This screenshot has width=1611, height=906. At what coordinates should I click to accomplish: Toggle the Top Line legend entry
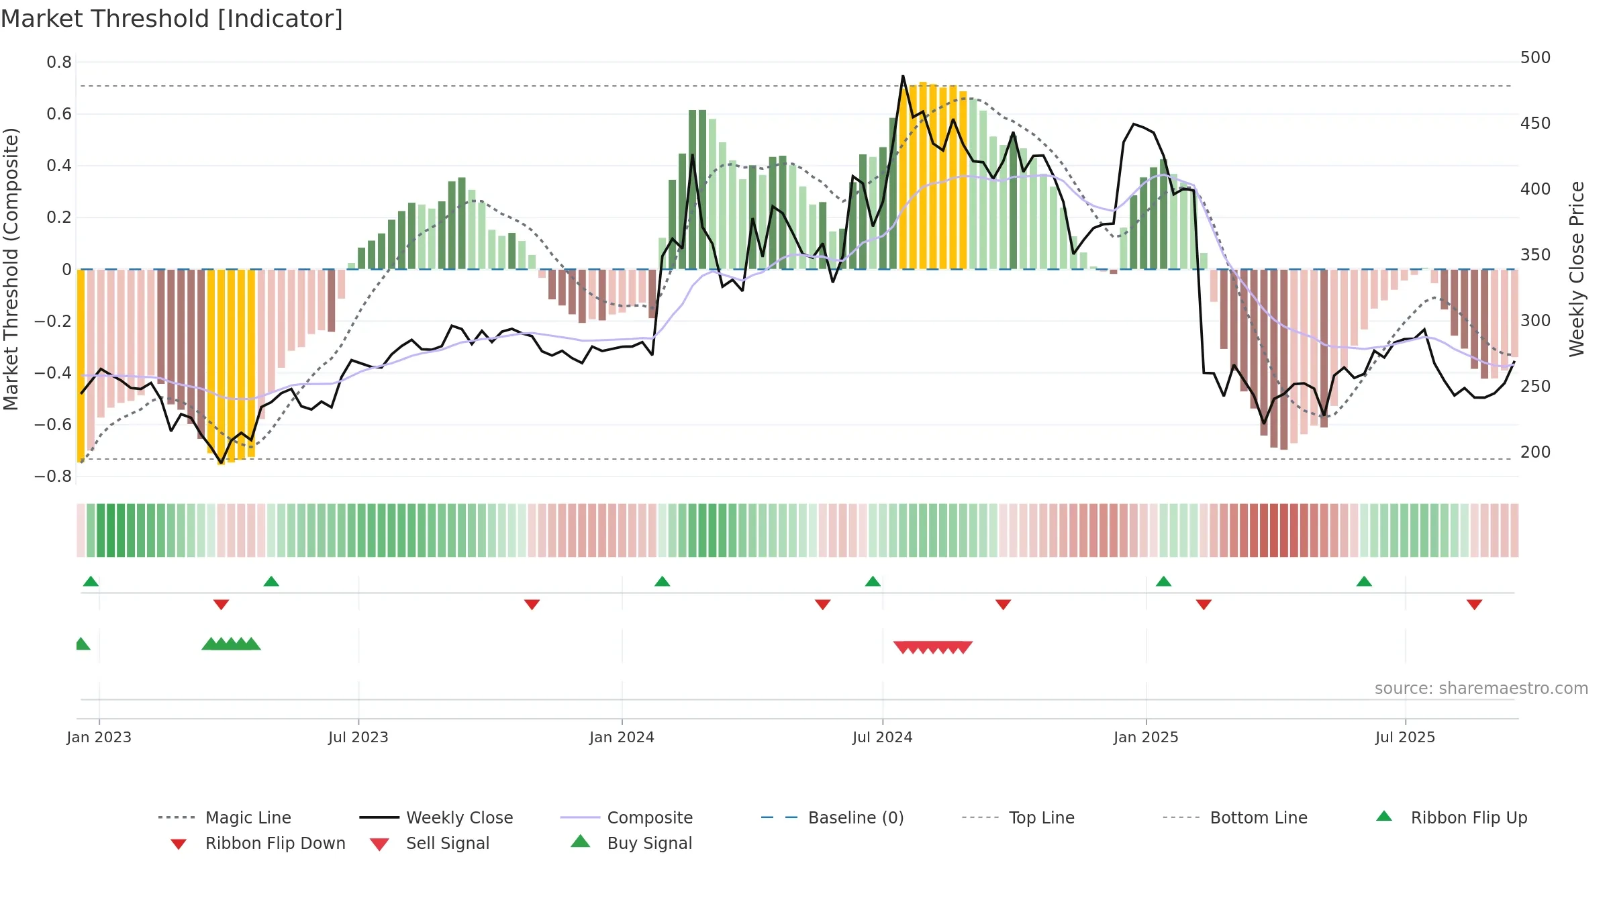coord(1018,817)
